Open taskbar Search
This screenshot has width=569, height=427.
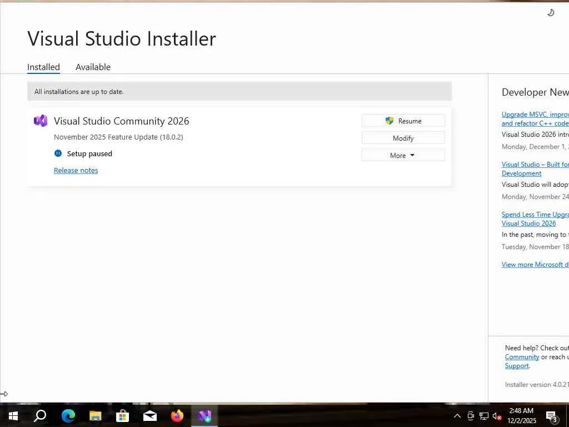[x=40, y=416]
